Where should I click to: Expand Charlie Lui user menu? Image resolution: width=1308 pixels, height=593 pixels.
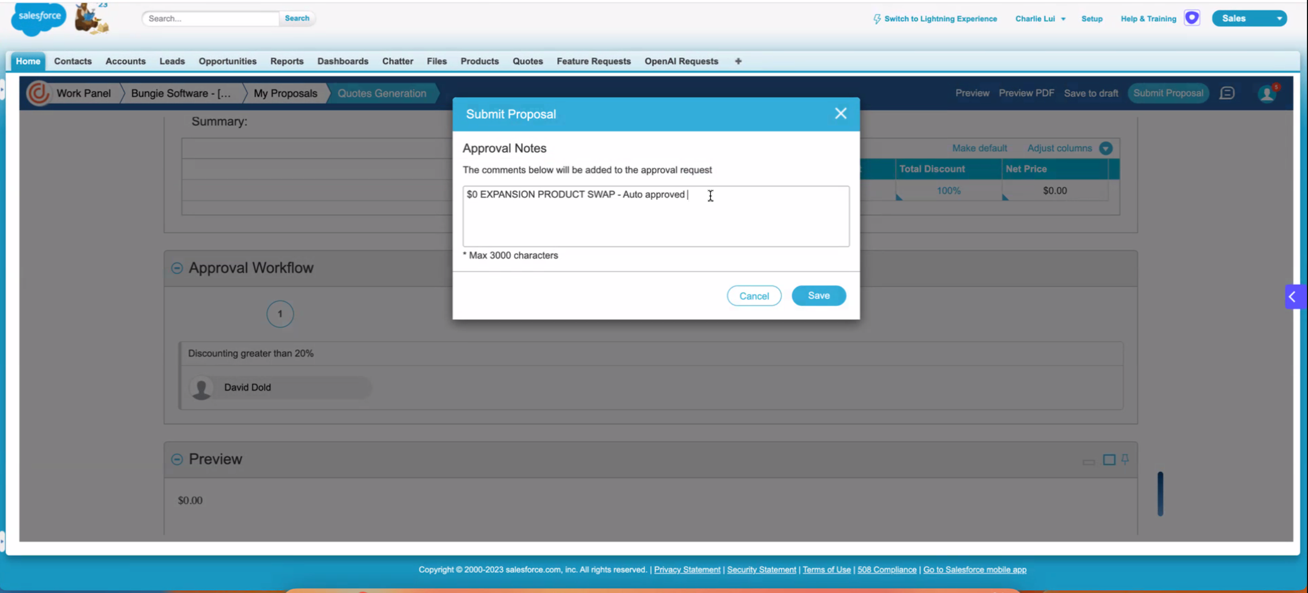tap(1040, 19)
